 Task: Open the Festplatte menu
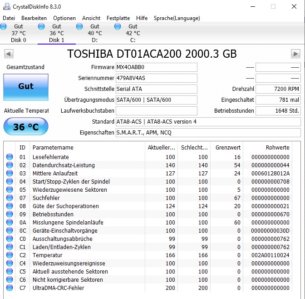118,18
